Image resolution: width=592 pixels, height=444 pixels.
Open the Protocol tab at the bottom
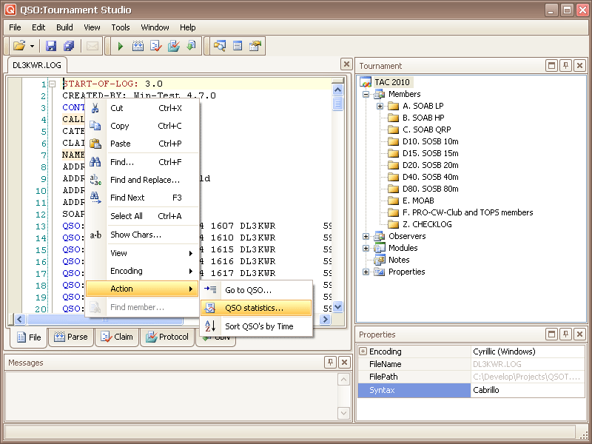pos(166,337)
